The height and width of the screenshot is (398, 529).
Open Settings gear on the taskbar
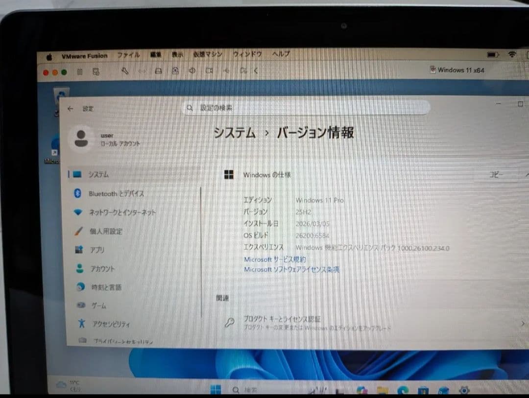coord(464,390)
